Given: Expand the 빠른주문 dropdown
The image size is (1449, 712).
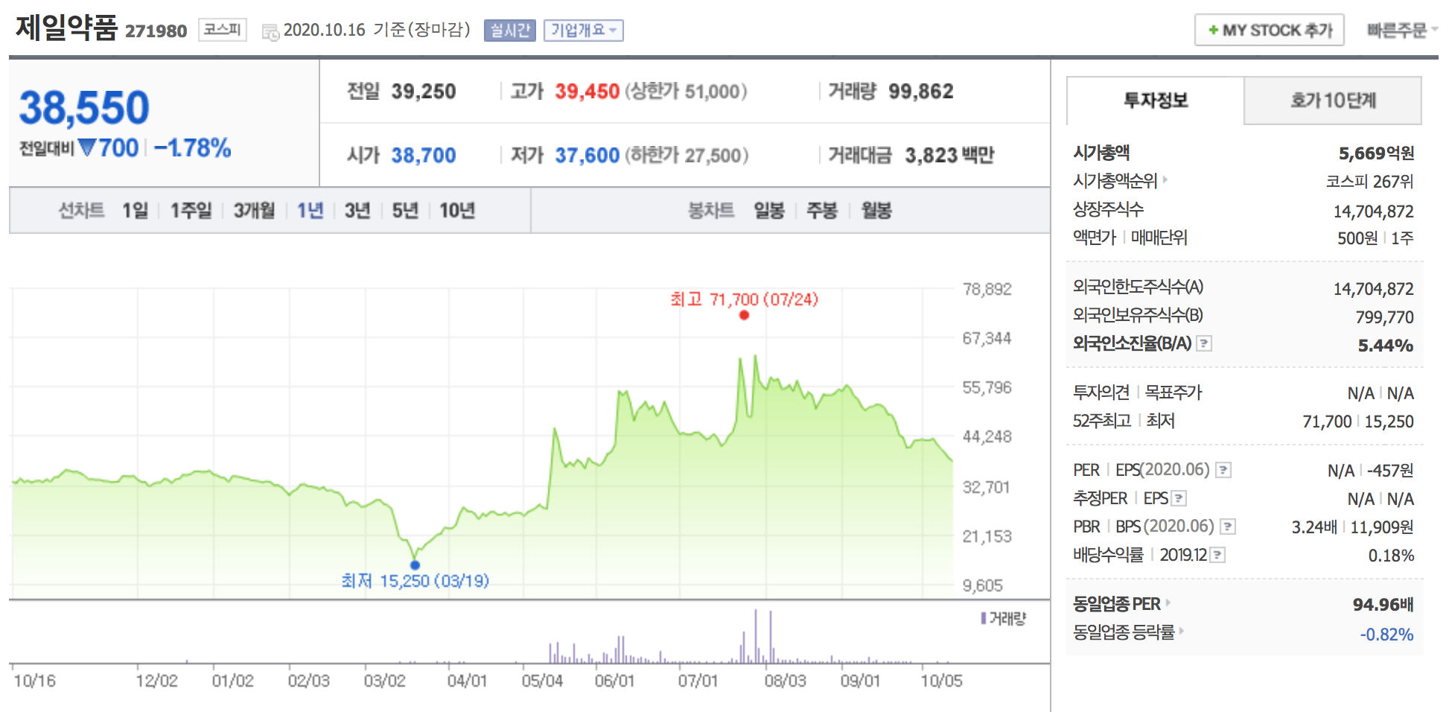Looking at the screenshot, I should tap(1401, 31).
